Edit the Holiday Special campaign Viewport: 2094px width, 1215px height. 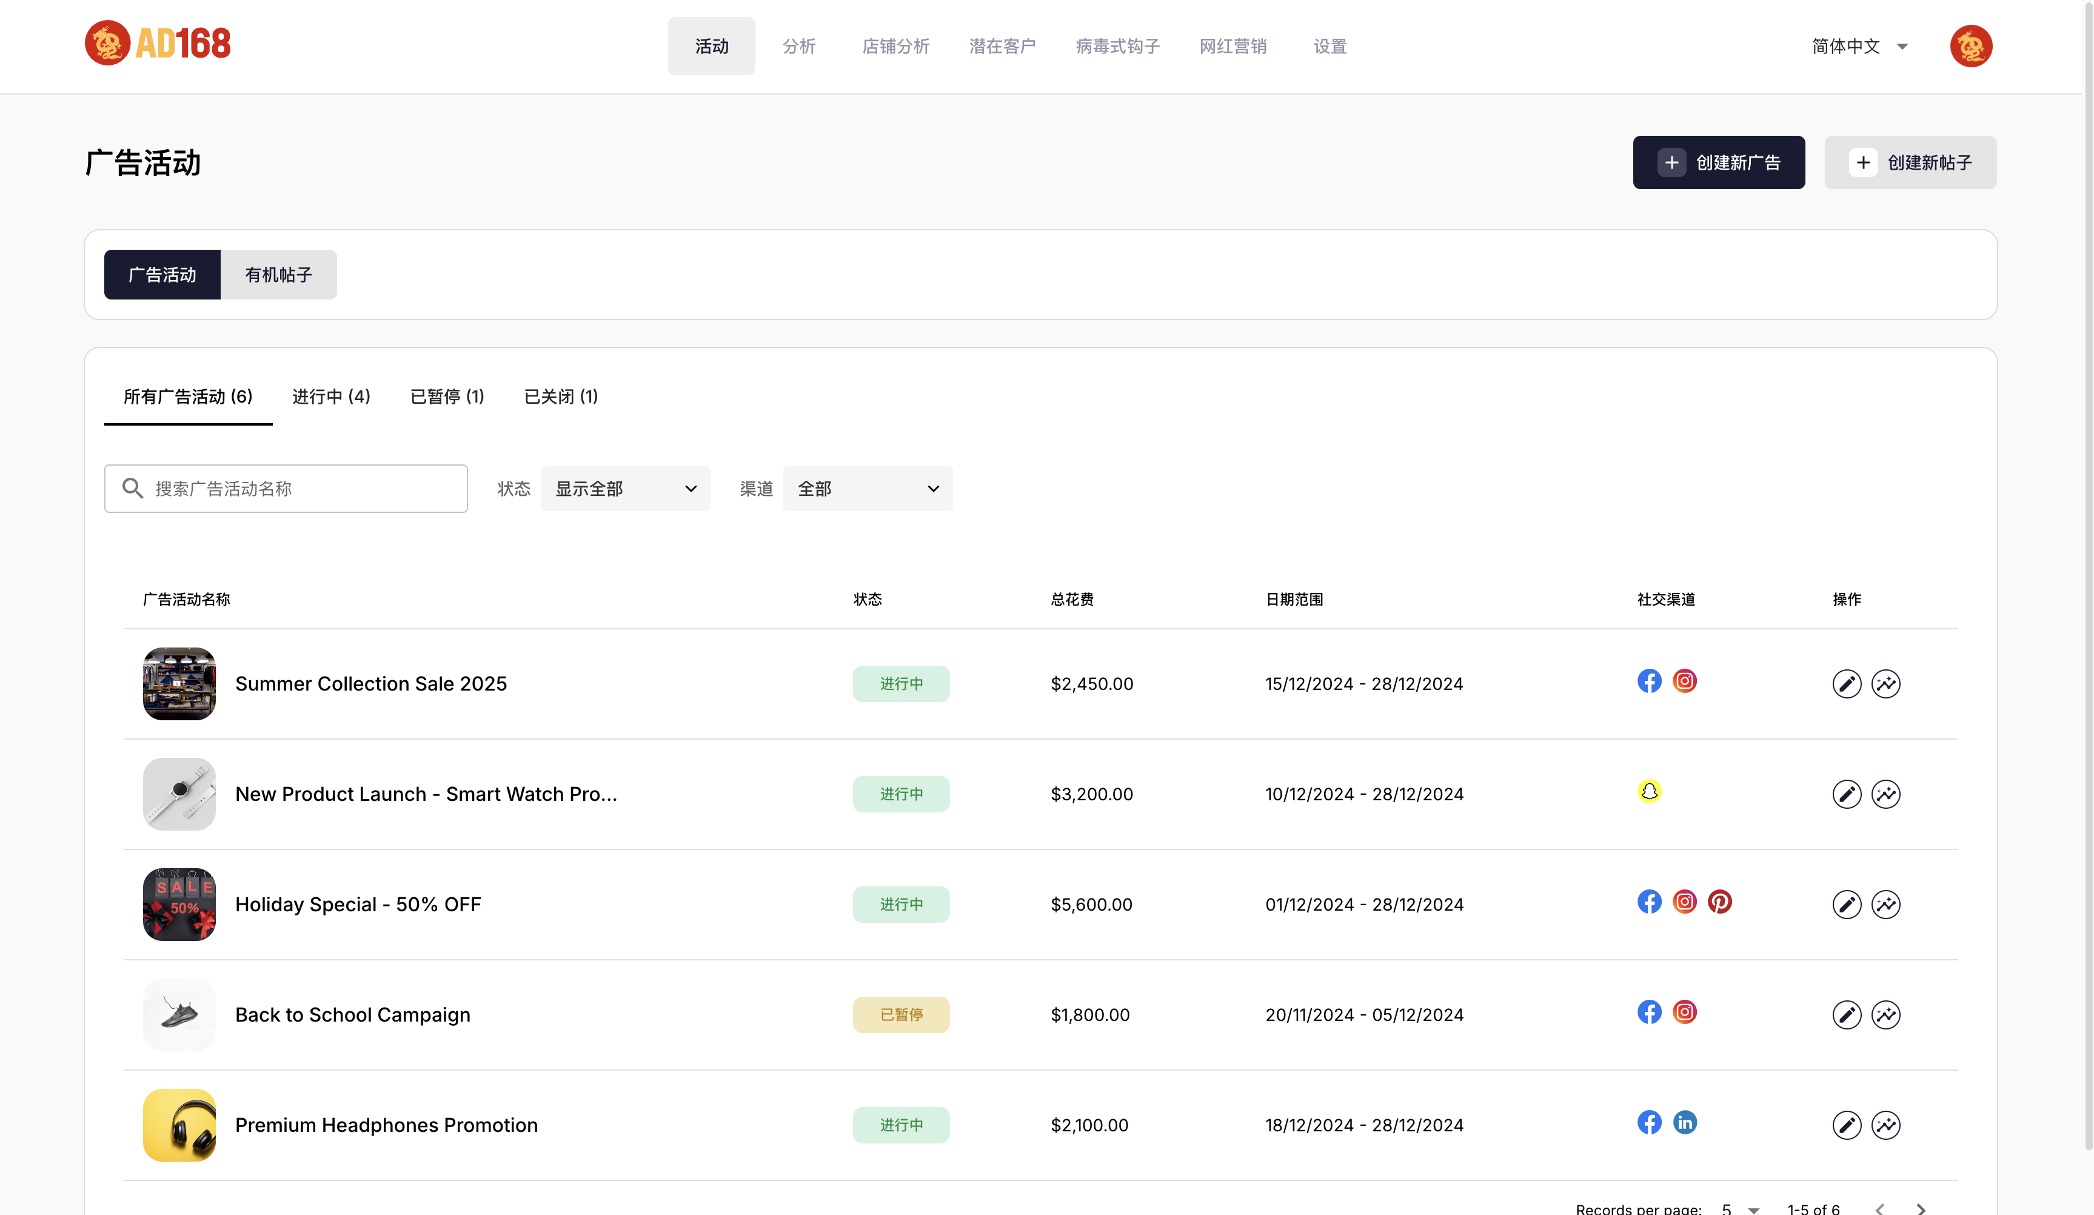[1847, 904]
